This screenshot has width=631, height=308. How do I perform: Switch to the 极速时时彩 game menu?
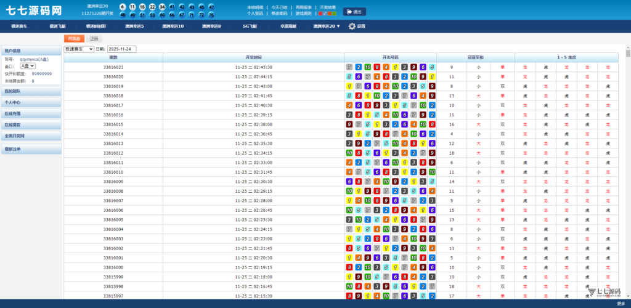[96, 26]
